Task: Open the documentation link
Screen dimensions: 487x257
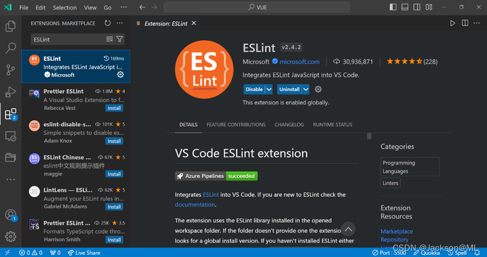Action: tap(194, 205)
